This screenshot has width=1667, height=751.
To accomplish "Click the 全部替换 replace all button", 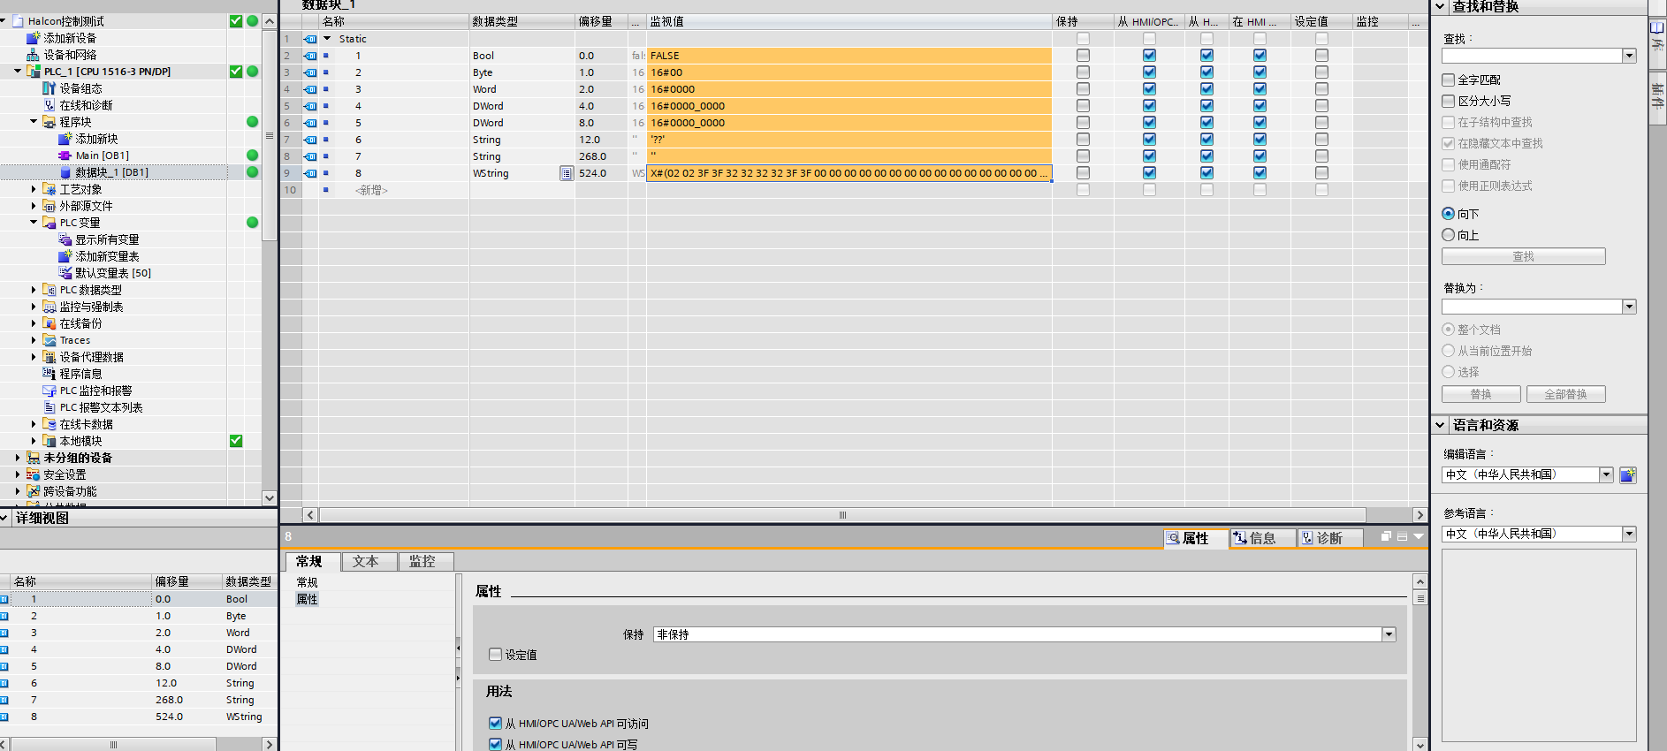I will [1565, 394].
